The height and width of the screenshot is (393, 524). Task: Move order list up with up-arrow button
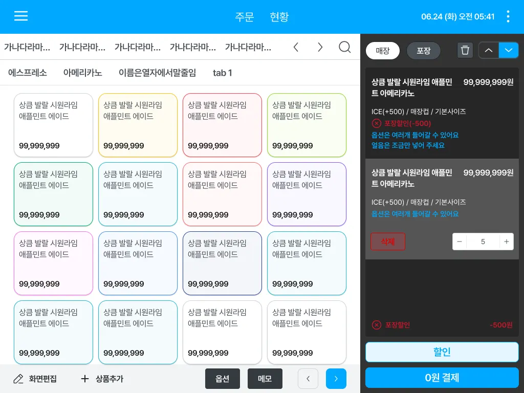point(489,51)
